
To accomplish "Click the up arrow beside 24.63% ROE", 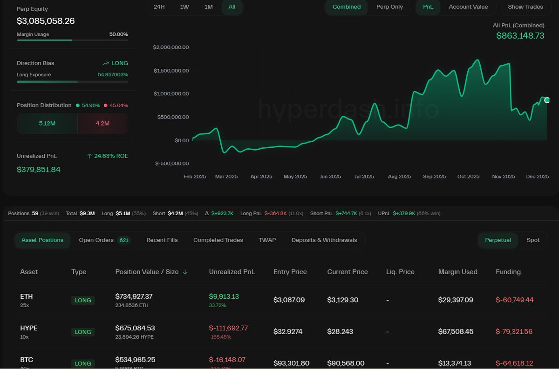I will [89, 156].
